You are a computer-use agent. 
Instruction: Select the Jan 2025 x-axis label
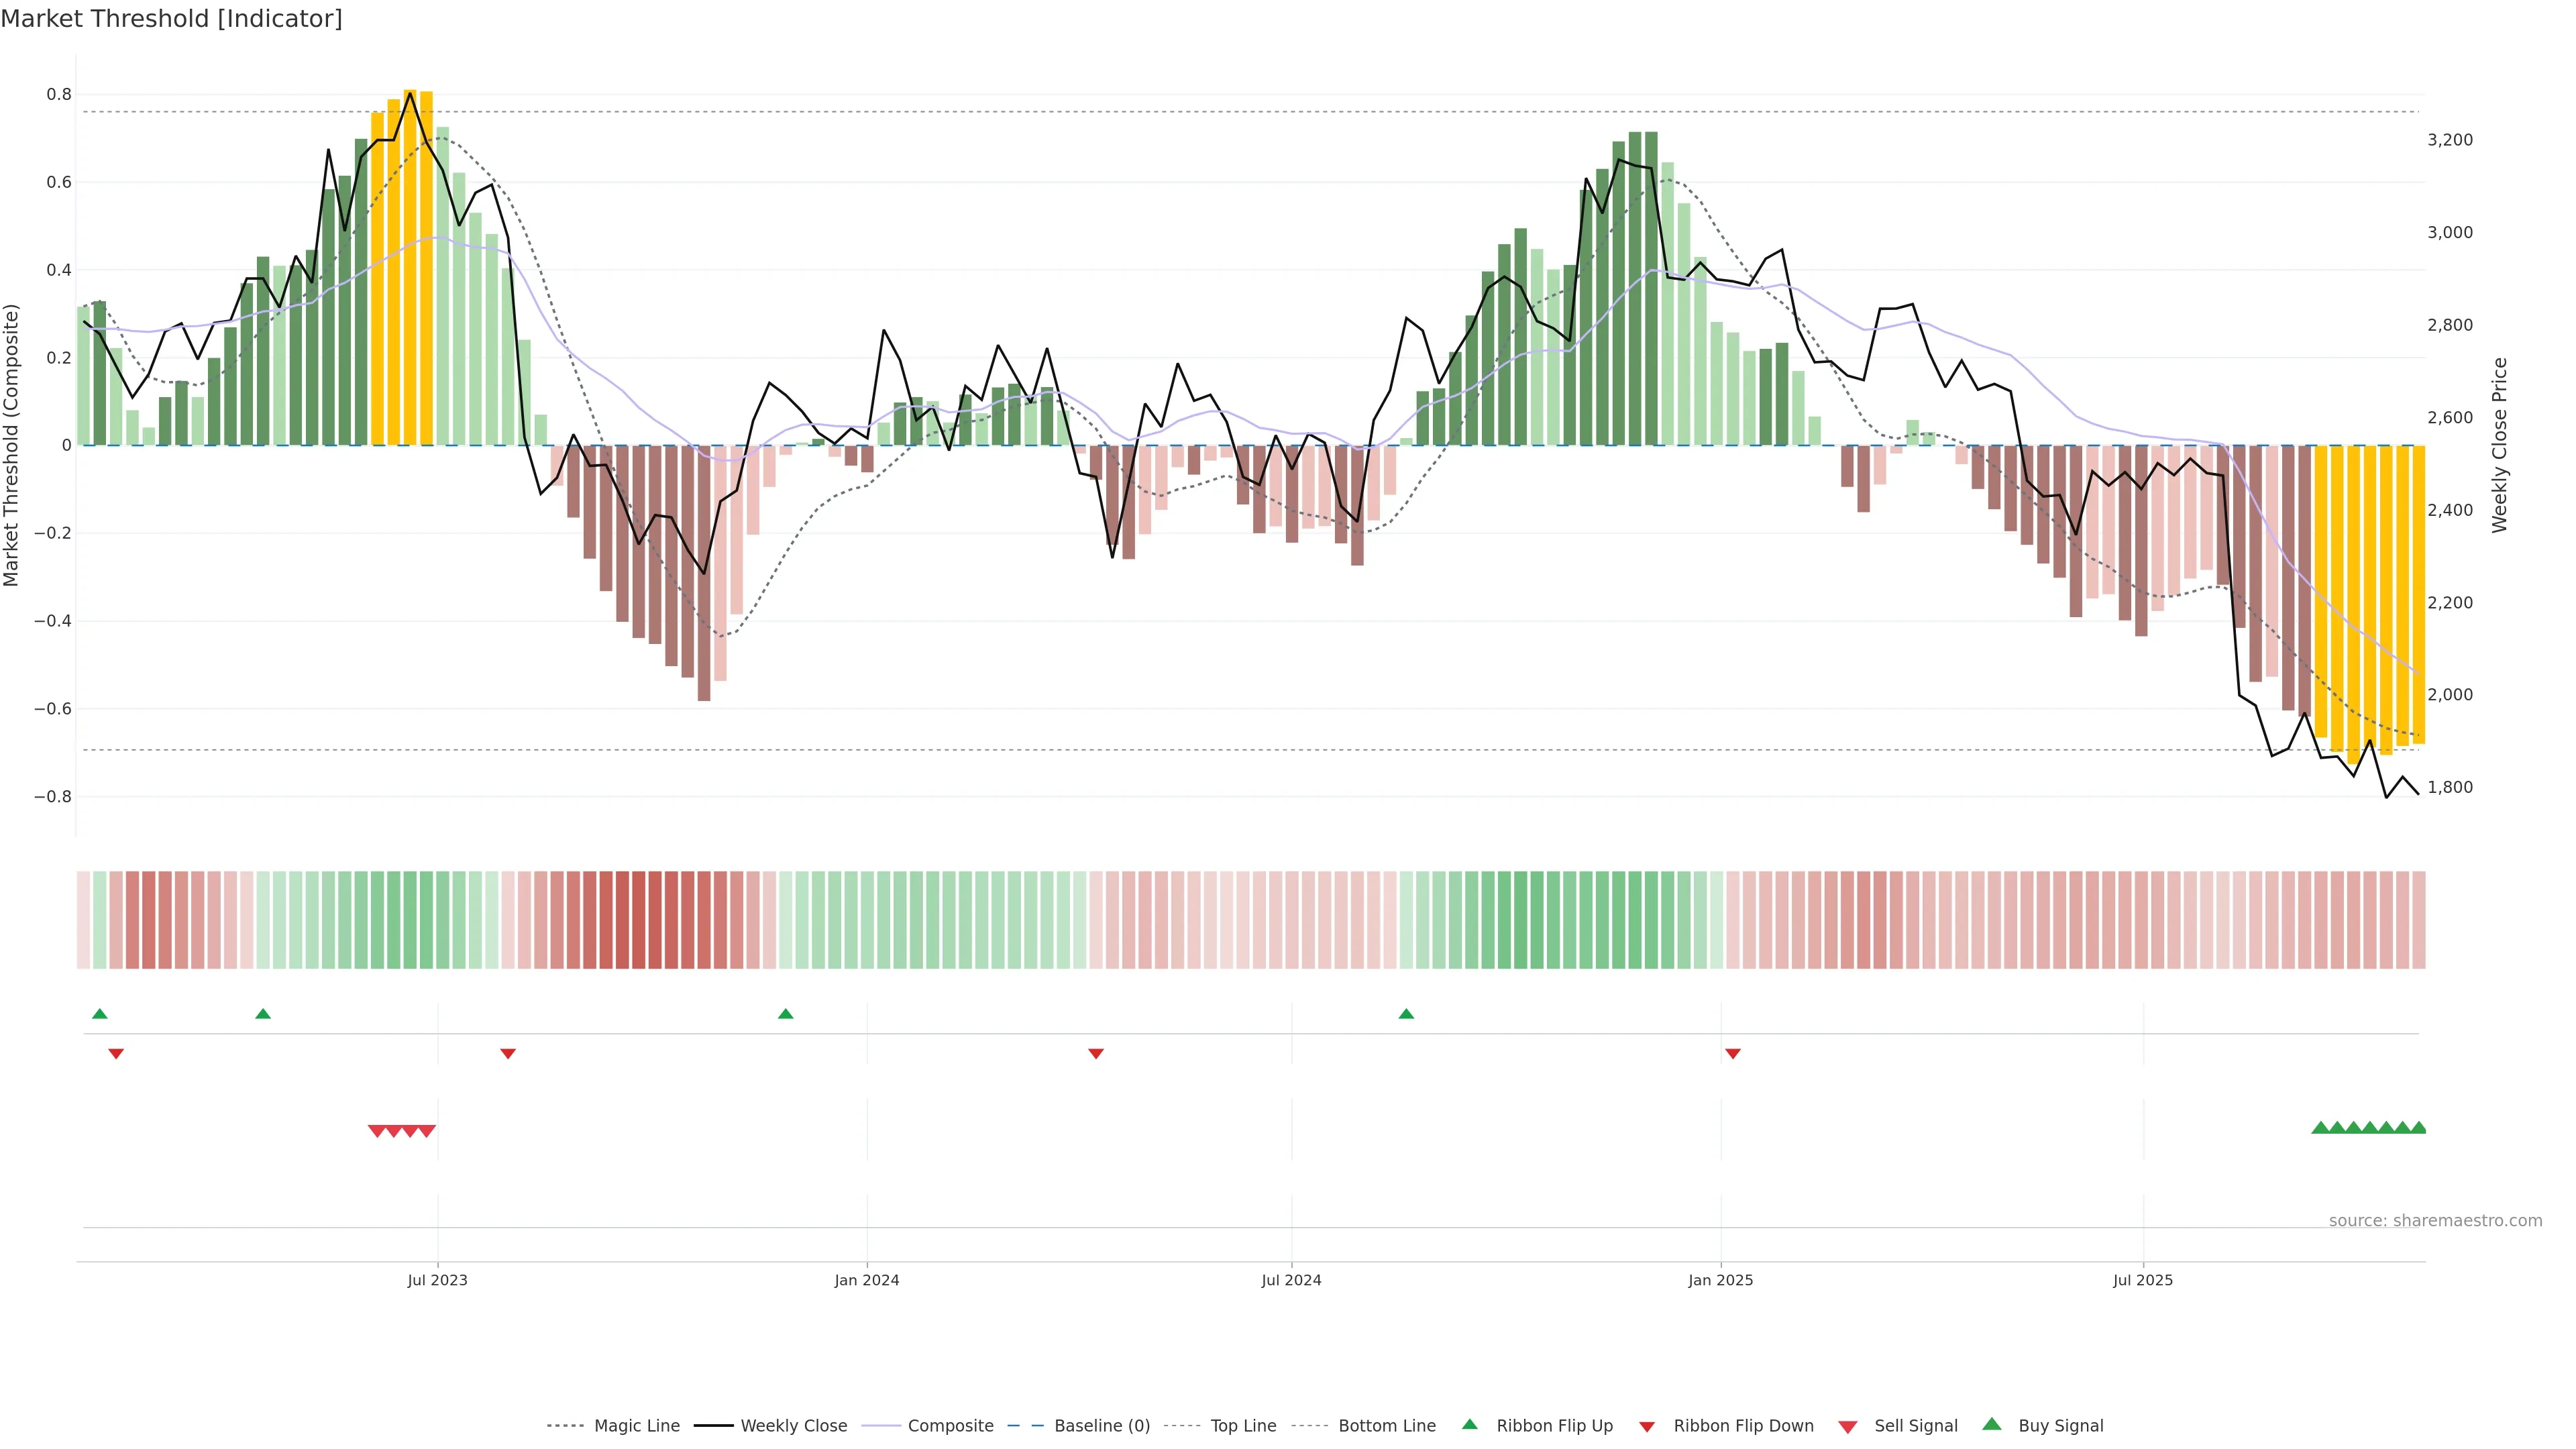pyautogui.click(x=1720, y=1280)
